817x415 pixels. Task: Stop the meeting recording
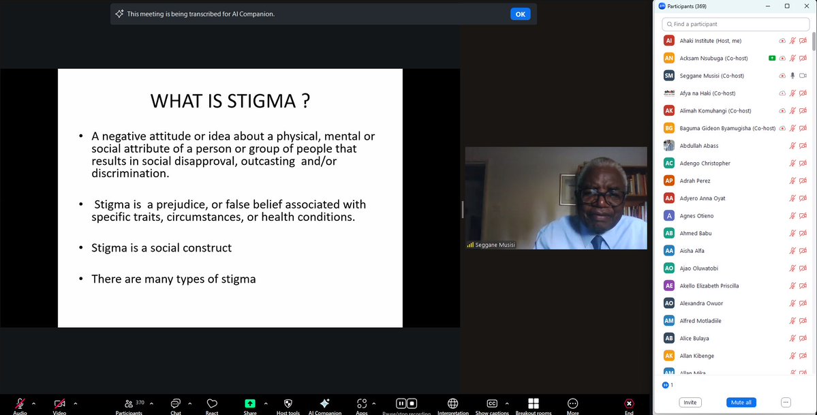412,403
